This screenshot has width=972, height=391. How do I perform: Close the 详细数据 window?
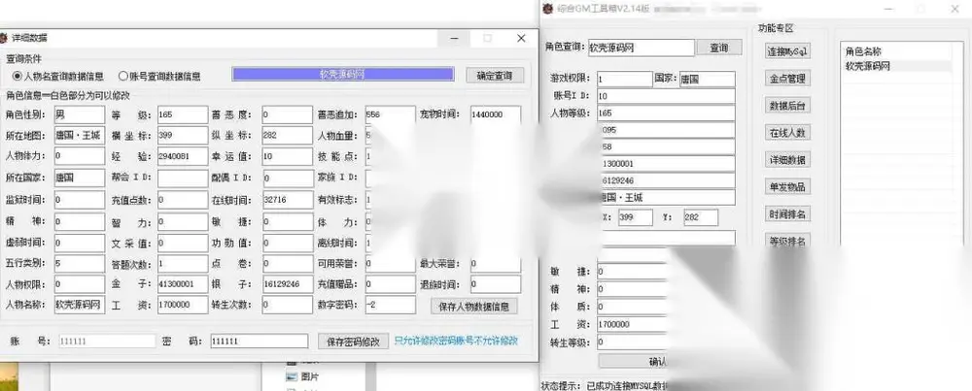(x=521, y=39)
